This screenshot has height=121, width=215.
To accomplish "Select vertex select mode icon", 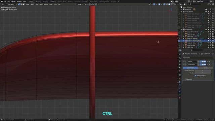I will (x=19, y=4).
